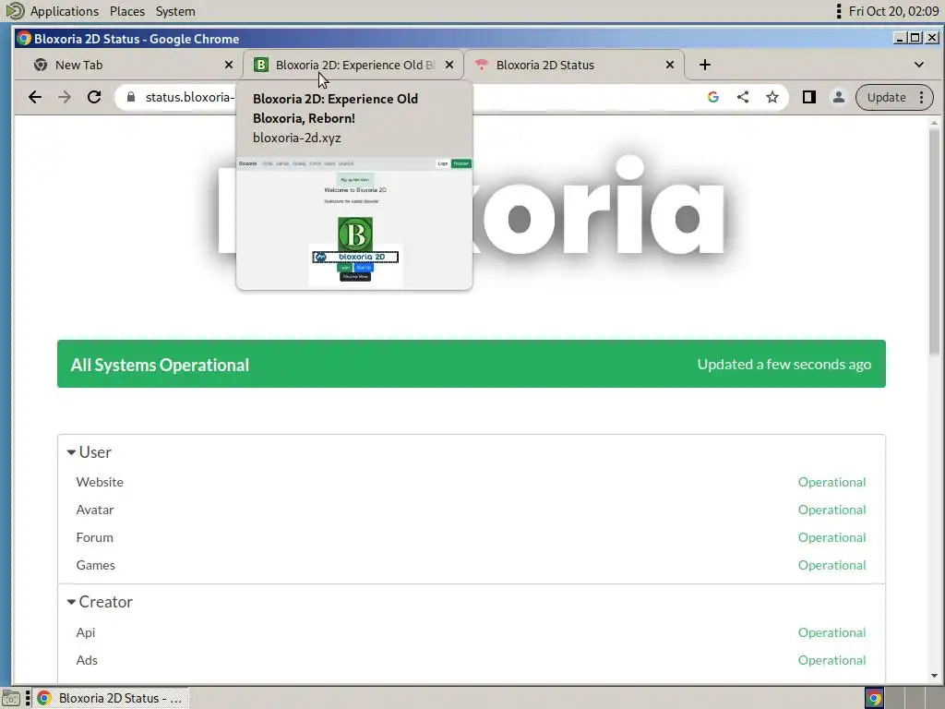The width and height of the screenshot is (945, 709).
Task: View site info via the lock icon
Action: tap(131, 97)
